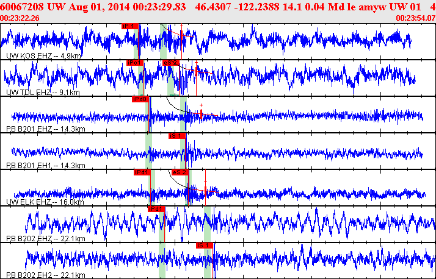Screen dimensions: 436x279
Task: Select the PB B202 EH2 channel label
Action: 46,275
